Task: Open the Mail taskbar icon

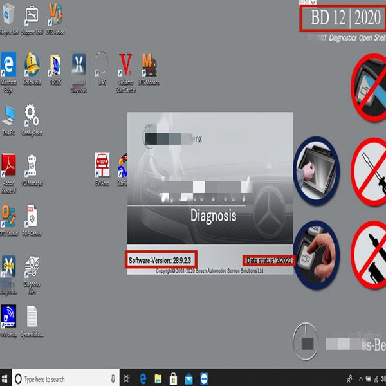Action: (x=188, y=379)
